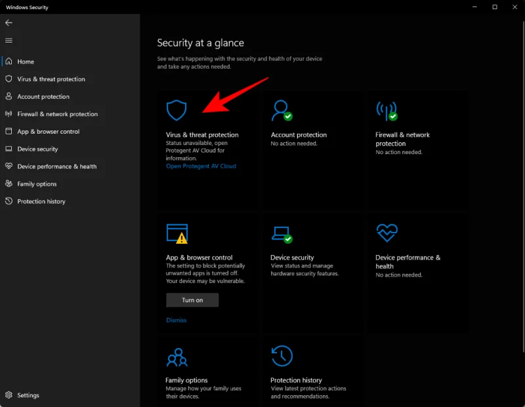Select the Home house icon in sidebar
Viewport: 525px width, 407px height.
(9, 62)
